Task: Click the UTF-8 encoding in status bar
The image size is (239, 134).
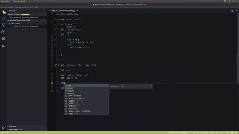Action: tap(212, 133)
